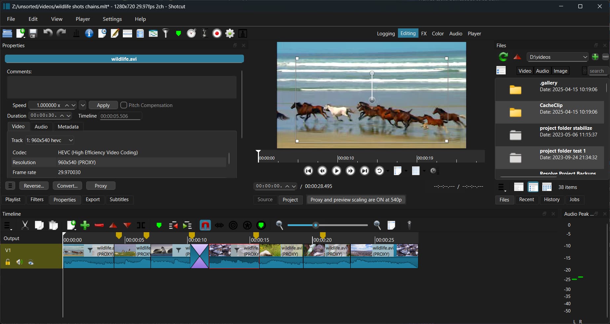Toggle Ripple Markers green button

(261, 225)
